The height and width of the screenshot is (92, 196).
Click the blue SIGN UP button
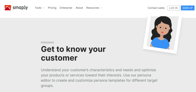(188, 8)
